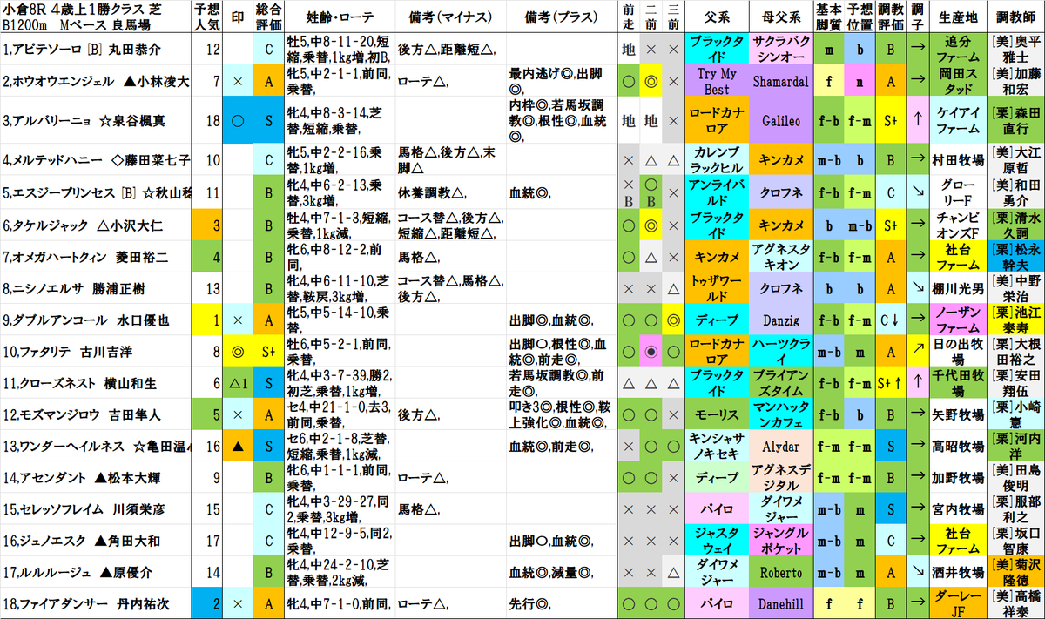The height and width of the screenshot is (619, 1045).
Task: Click trainer cell [栗]河内洋
Action: pos(1016,446)
